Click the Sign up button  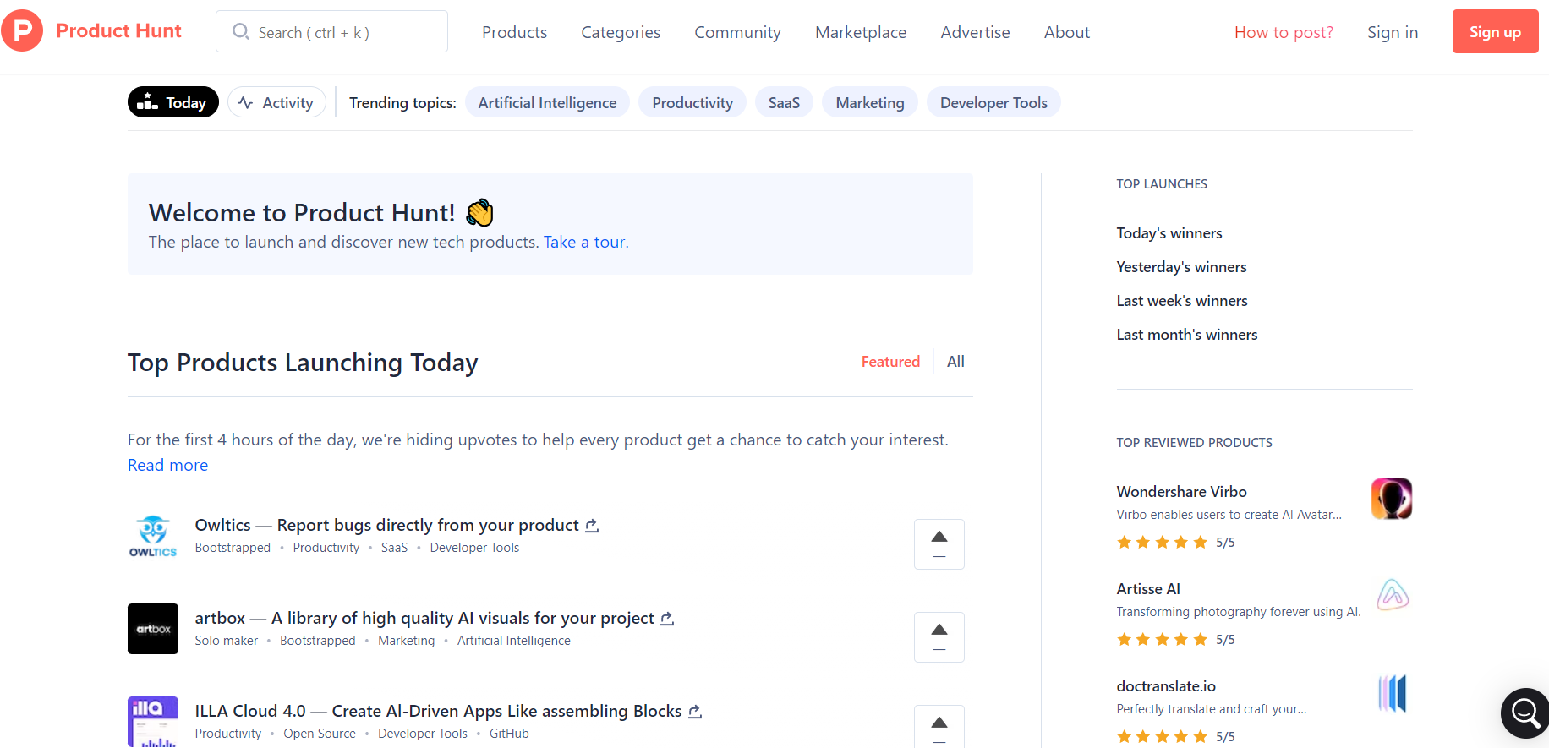[1495, 31]
